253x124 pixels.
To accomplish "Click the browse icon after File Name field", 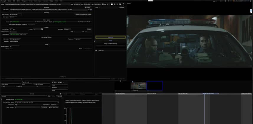I will (x=91, y=10).
